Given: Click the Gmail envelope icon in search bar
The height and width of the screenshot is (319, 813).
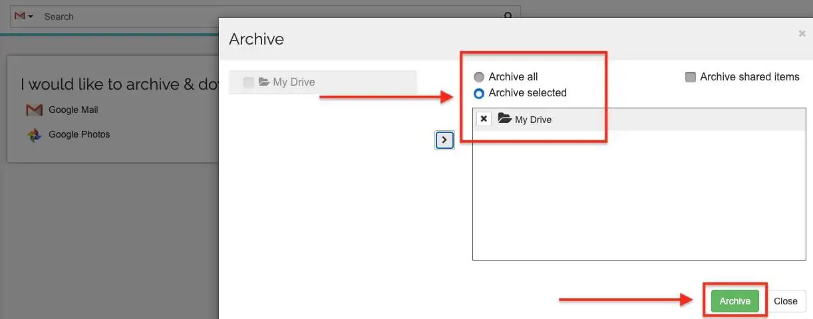Looking at the screenshot, I should point(19,16).
